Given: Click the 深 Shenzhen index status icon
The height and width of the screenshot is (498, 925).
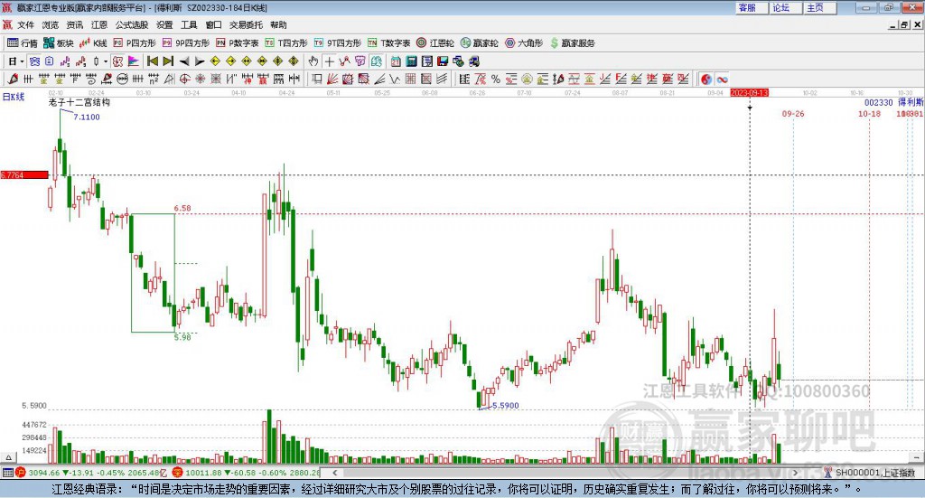Looking at the screenshot, I should pos(178,472).
